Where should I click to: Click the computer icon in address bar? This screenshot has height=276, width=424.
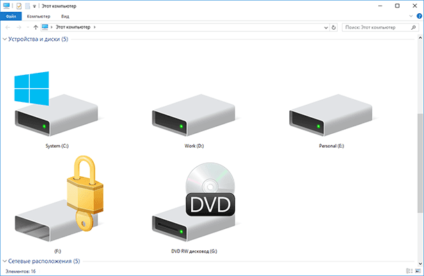tap(45, 27)
